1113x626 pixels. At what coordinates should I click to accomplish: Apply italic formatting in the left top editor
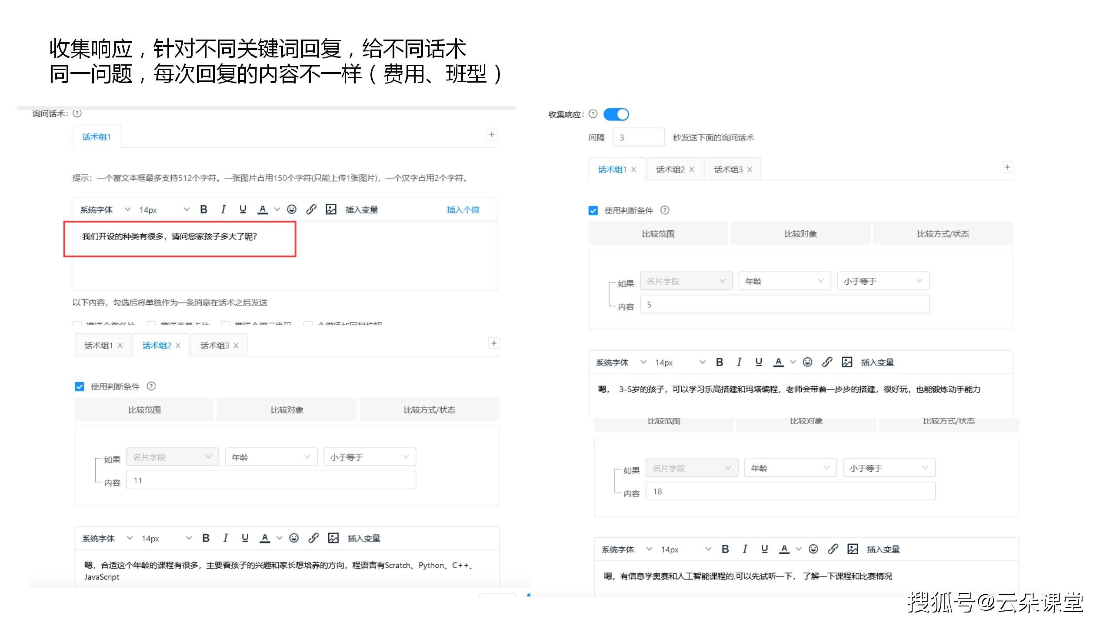click(223, 209)
